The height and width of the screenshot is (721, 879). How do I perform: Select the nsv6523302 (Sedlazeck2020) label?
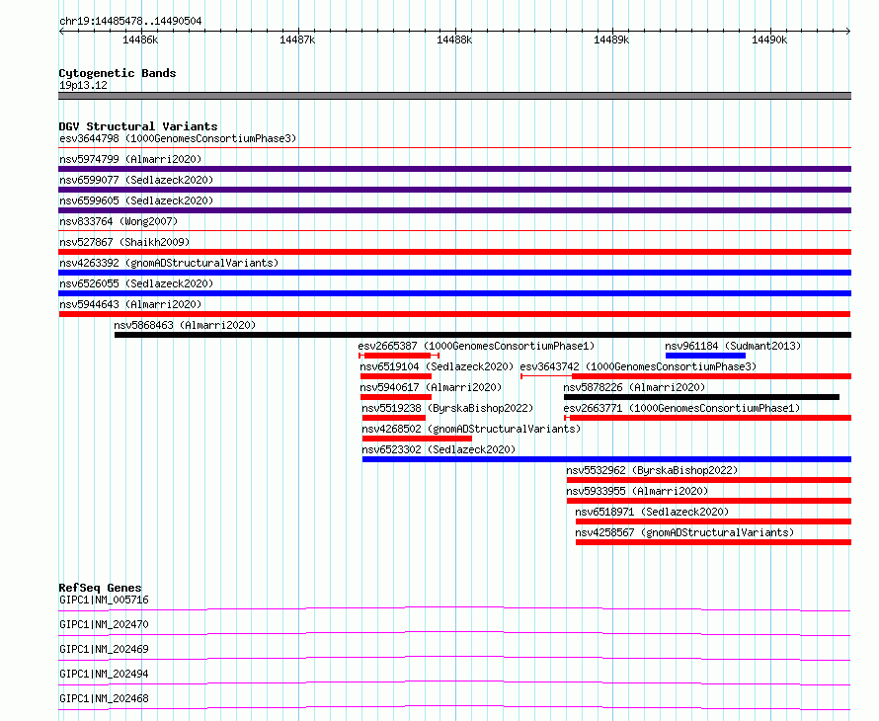point(439,449)
